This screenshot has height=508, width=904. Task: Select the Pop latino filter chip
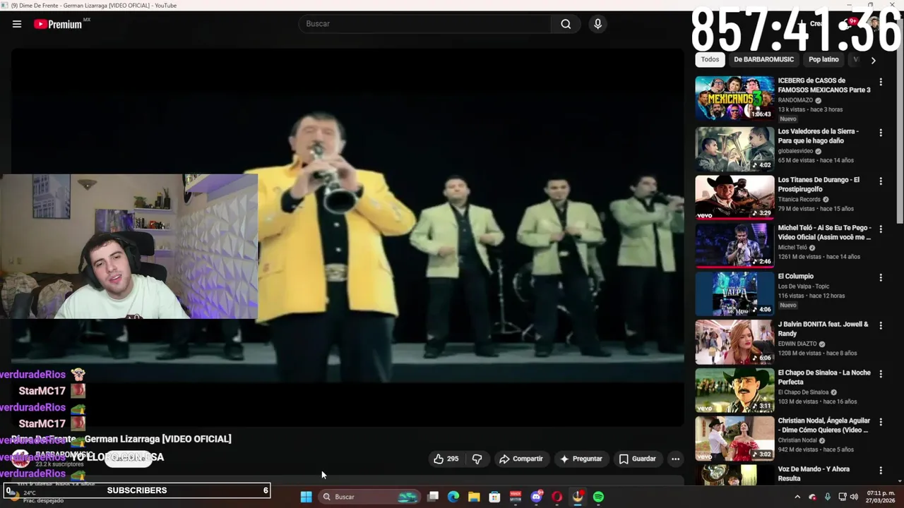click(x=823, y=60)
